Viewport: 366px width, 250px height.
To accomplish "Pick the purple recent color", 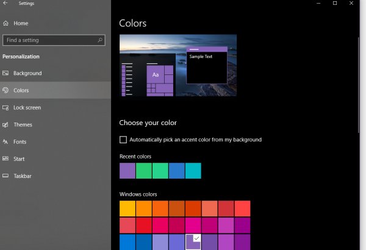I will (x=127, y=171).
